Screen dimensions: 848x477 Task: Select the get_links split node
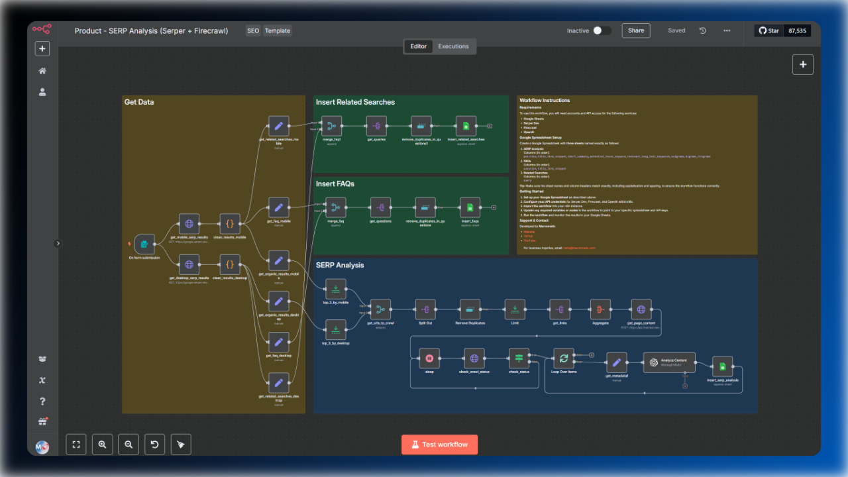click(560, 309)
